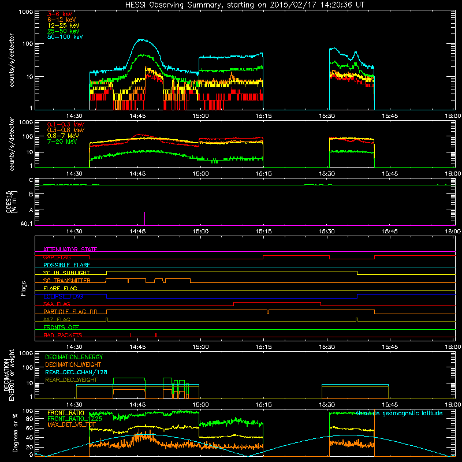Click counts/s/detector axis label on top panel
This screenshot has height=462, width=462.
[12, 60]
